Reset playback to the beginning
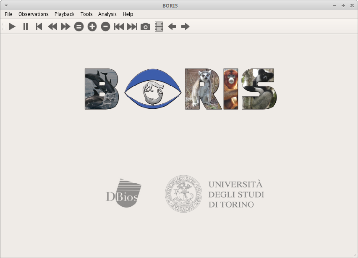Image resolution: width=358 pixels, height=258 pixels. pos(39,26)
